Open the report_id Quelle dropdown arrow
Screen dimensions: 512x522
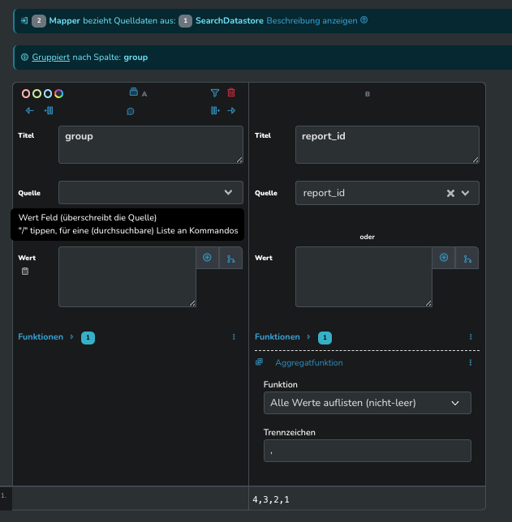point(465,193)
